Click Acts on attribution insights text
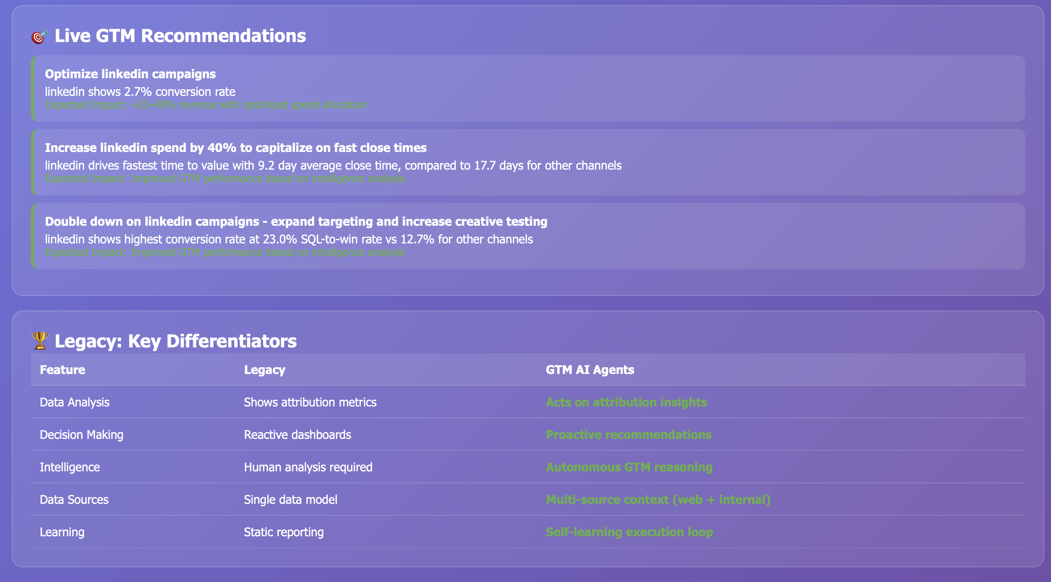 [x=626, y=402]
